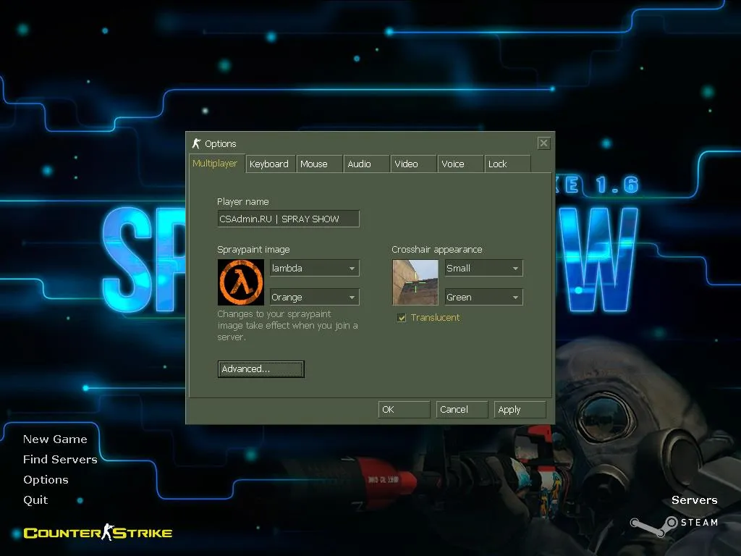Expand the Green crosshair color dropdown
Image resolution: width=741 pixels, height=556 pixels.
[x=483, y=298]
